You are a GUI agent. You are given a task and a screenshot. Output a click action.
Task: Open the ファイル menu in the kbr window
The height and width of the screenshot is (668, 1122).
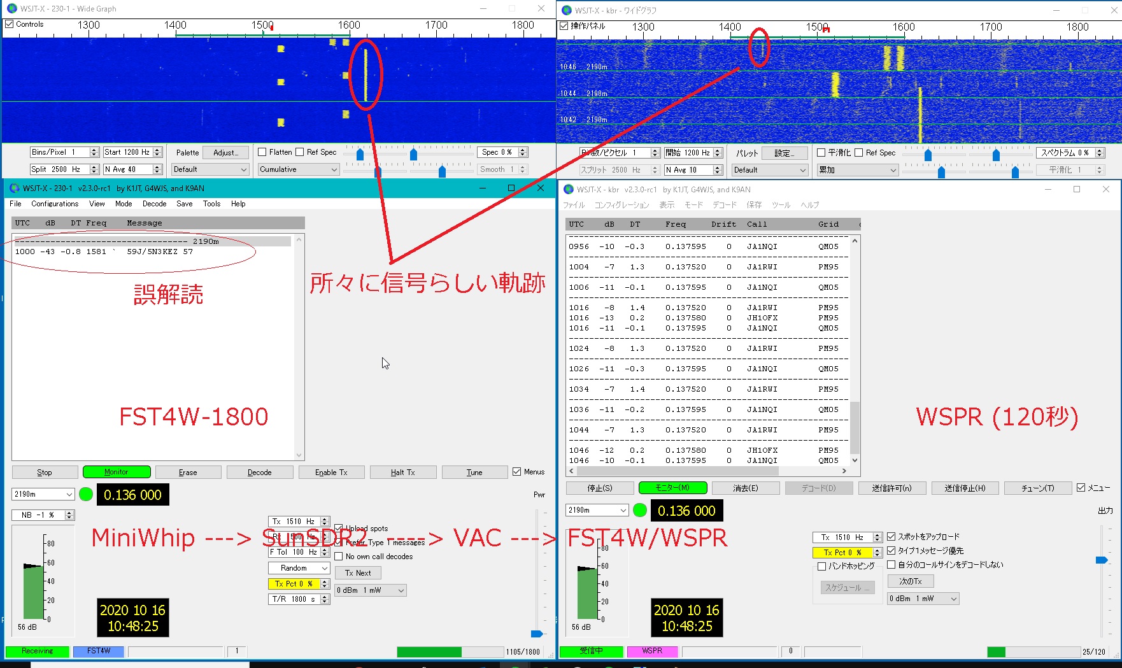pyautogui.click(x=574, y=205)
